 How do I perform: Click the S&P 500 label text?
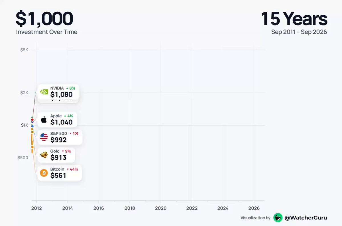pyautogui.click(x=58, y=133)
